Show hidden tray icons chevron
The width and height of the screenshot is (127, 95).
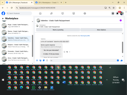[x=107, y=80]
